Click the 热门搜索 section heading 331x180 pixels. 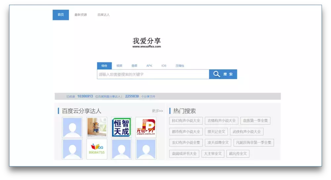tap(184, 111)
